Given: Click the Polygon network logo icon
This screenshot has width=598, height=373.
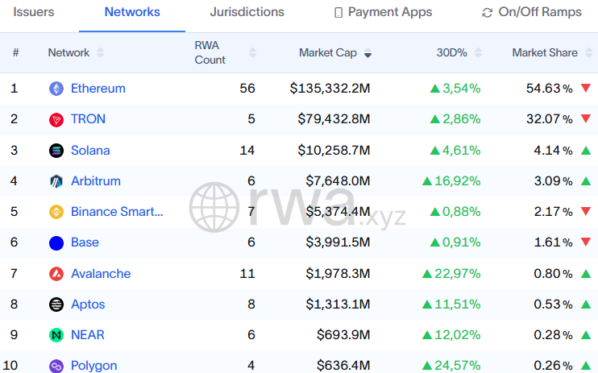Looking at the screenshot, I should click(x=56, y=366).
